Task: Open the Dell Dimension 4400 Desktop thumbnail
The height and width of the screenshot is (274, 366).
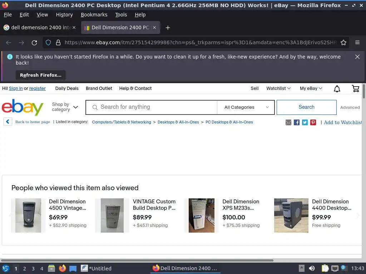Action: pyautogui.click(x=291, y=215)
